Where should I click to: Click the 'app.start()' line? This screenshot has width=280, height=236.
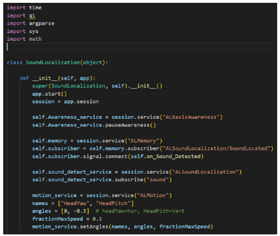49,94
